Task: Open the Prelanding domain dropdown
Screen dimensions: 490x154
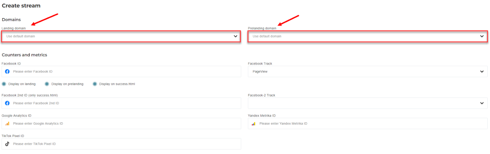Action: pos(368,36)
